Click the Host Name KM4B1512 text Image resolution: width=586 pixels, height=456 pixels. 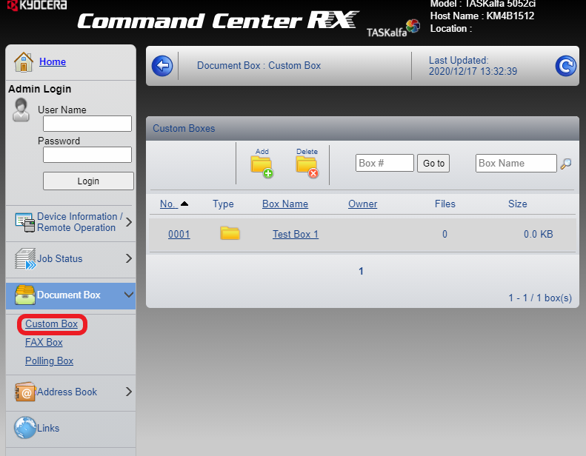coord(482,16)
